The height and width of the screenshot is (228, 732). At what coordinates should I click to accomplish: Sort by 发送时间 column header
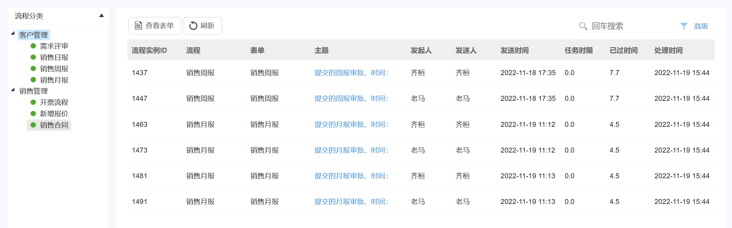514,50
